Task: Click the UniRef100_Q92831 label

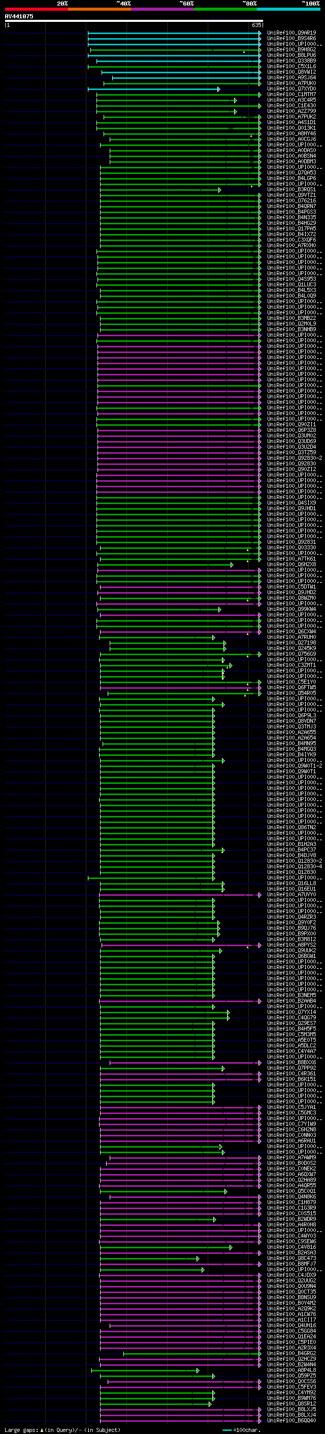Action: [291, 542]
